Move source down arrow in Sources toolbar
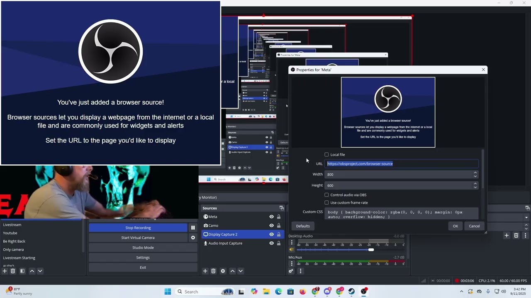The width and height of the screenshot is (531, 298). coord(240,271)
